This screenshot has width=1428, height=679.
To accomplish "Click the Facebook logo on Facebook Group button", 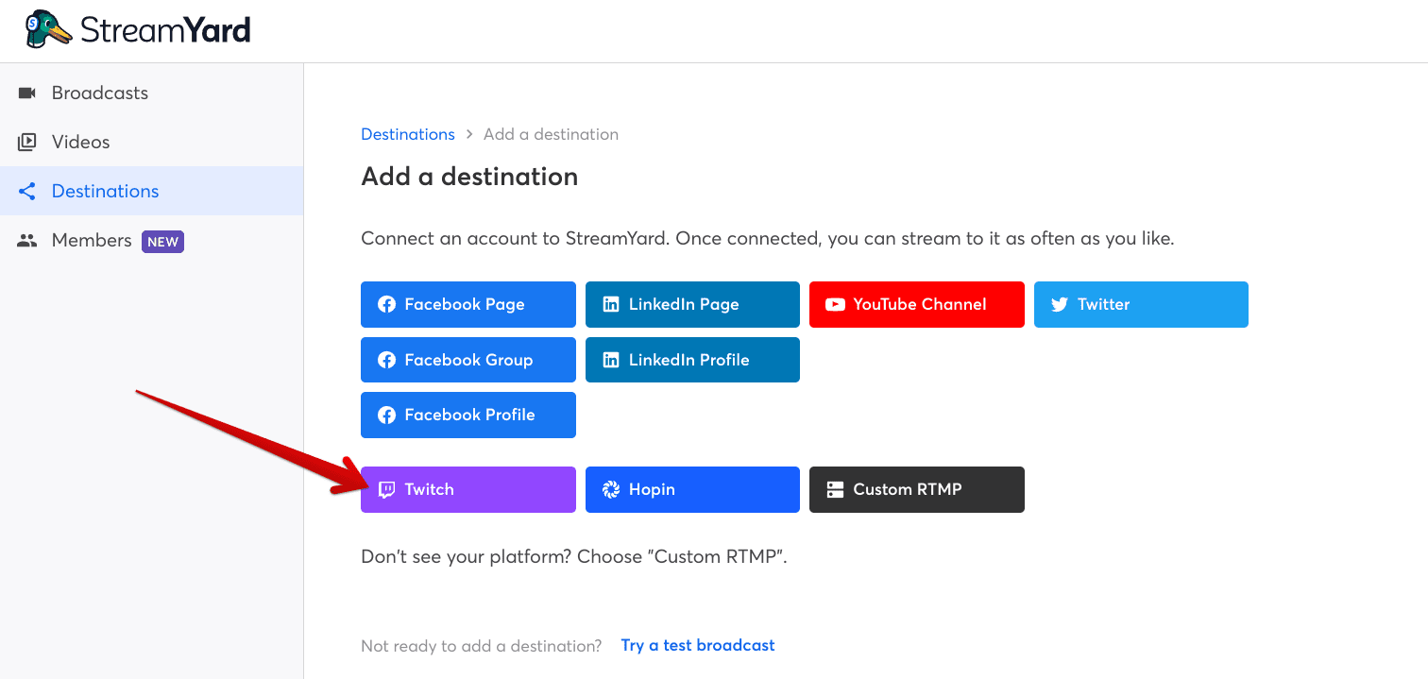I will coord(386,360).
